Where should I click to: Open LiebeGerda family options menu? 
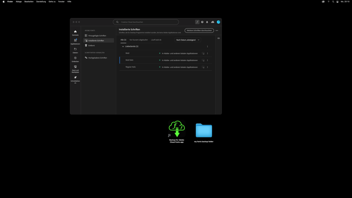pyautogui.click(x=207, y=47)
